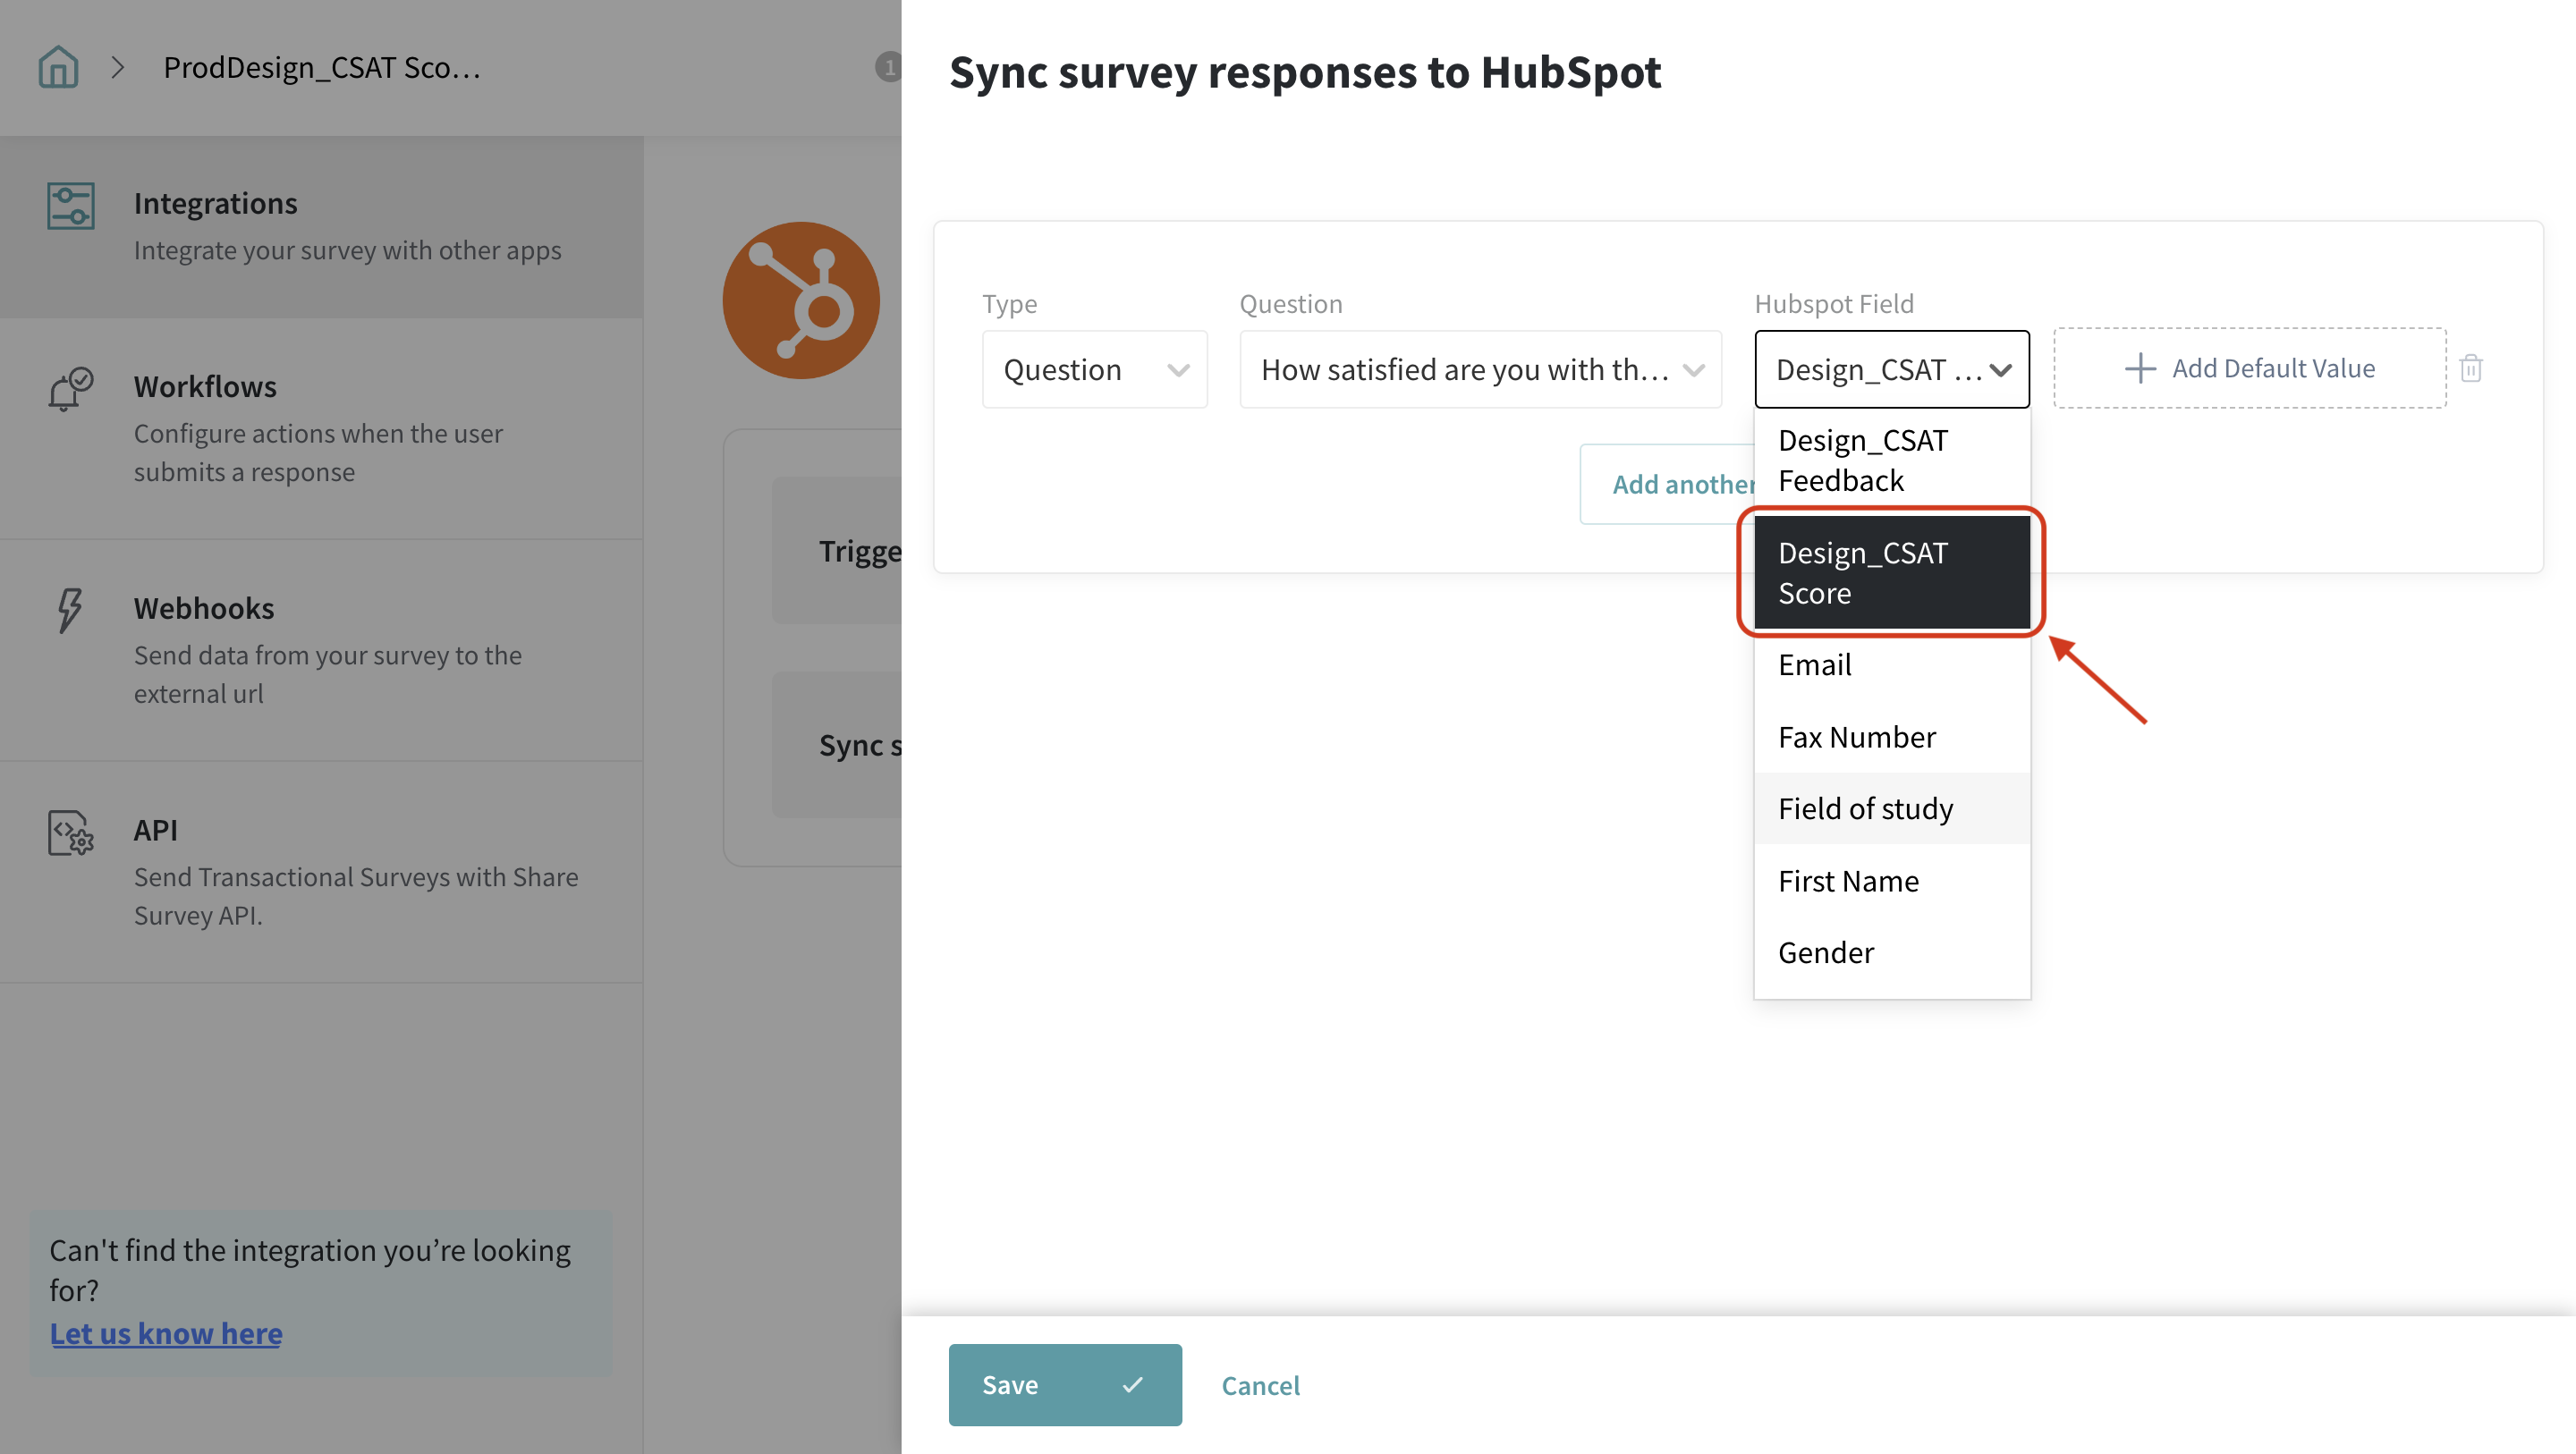
Task: Choose Gender from field list
Action: (1892, 953)
